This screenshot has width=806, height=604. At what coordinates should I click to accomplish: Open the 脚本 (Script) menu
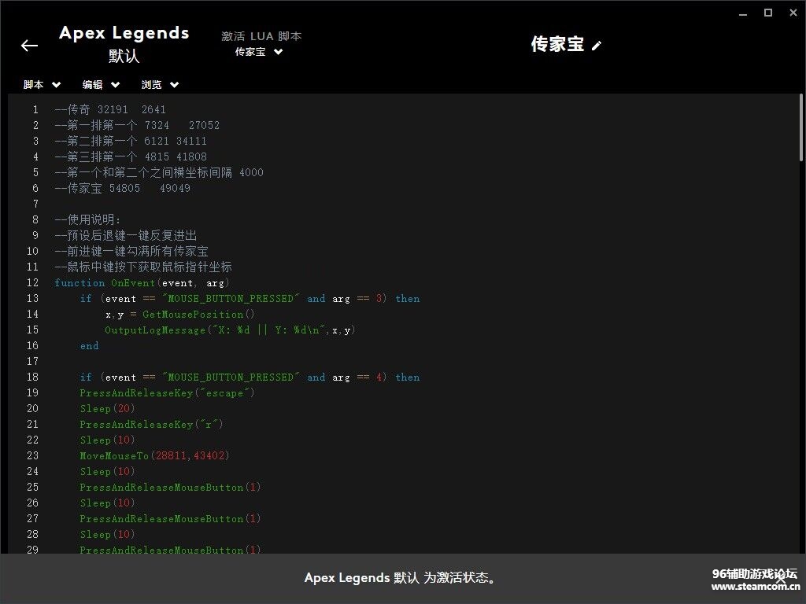42,85
